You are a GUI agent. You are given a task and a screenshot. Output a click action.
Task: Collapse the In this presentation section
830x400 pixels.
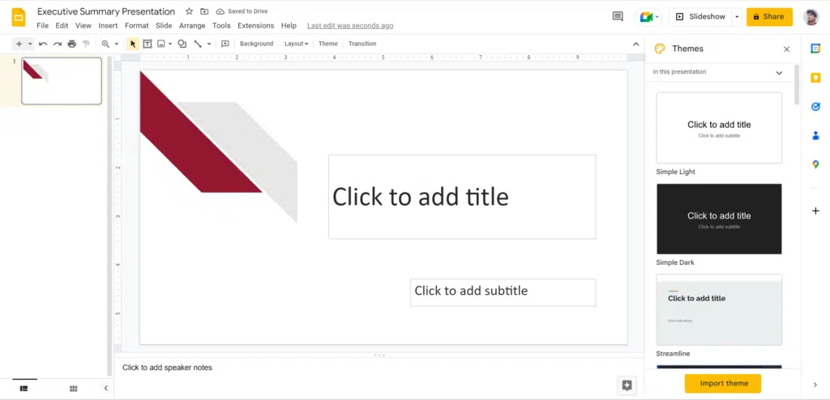click(x=779, y=72)
